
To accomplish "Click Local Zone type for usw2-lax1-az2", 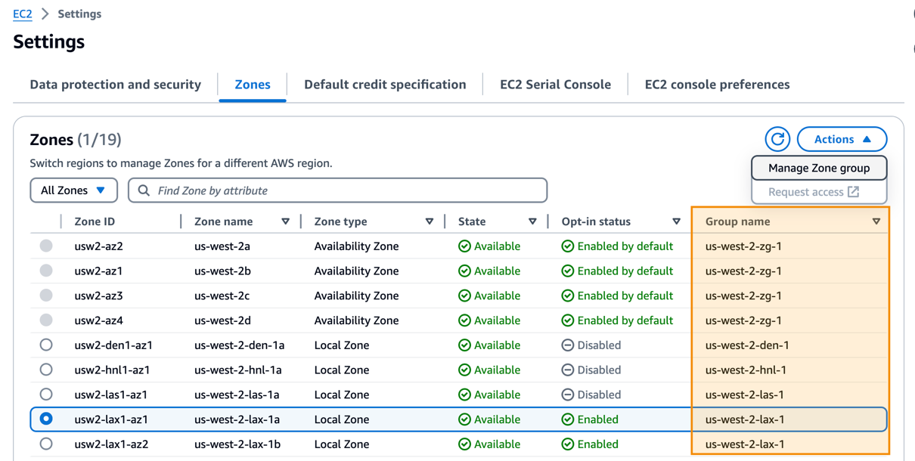I will click(x=342, y=444).
